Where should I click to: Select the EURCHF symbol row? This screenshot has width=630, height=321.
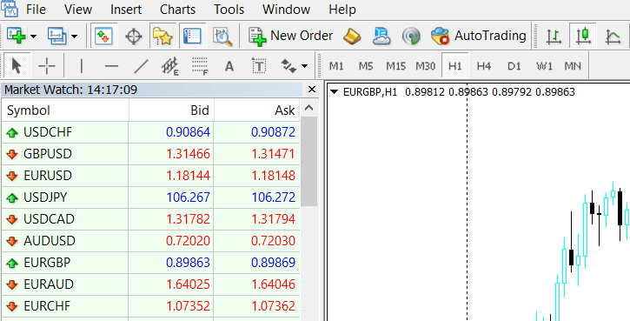click(150, 306)
